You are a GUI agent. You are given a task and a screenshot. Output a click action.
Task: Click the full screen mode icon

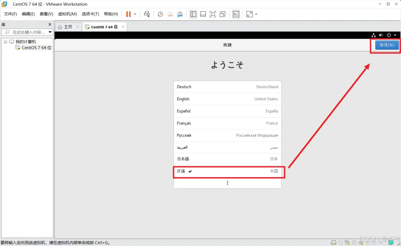click(x=213, y=14)
